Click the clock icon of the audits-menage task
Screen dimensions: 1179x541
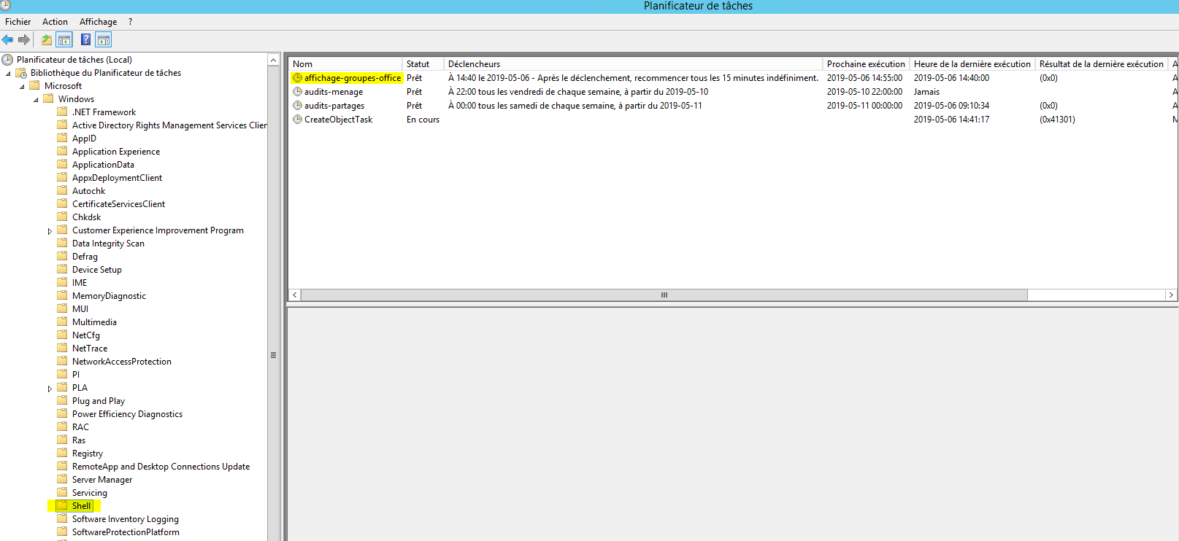[297, 92]
